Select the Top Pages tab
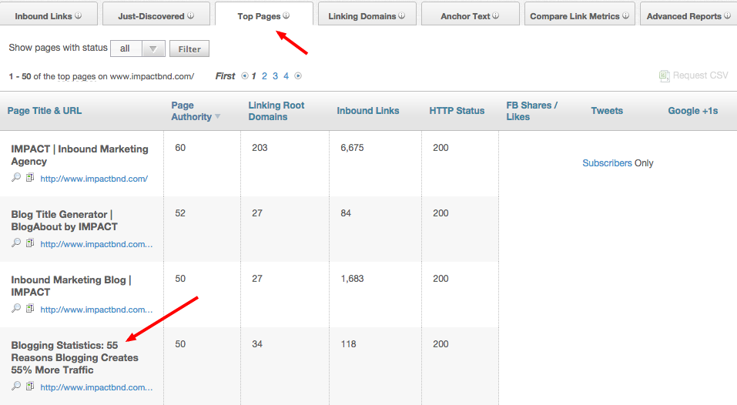Viewport: 737px width, 405px height. pos(263,14)
